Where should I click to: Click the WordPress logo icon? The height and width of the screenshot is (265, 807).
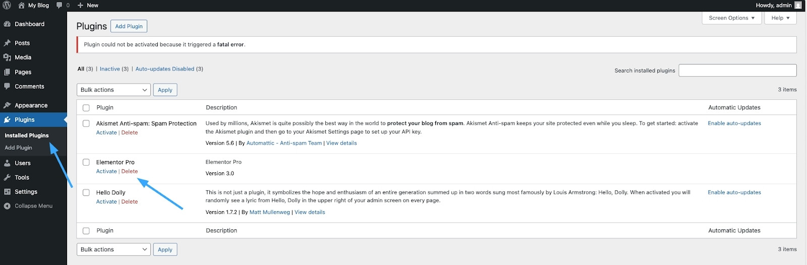[7, 5]
